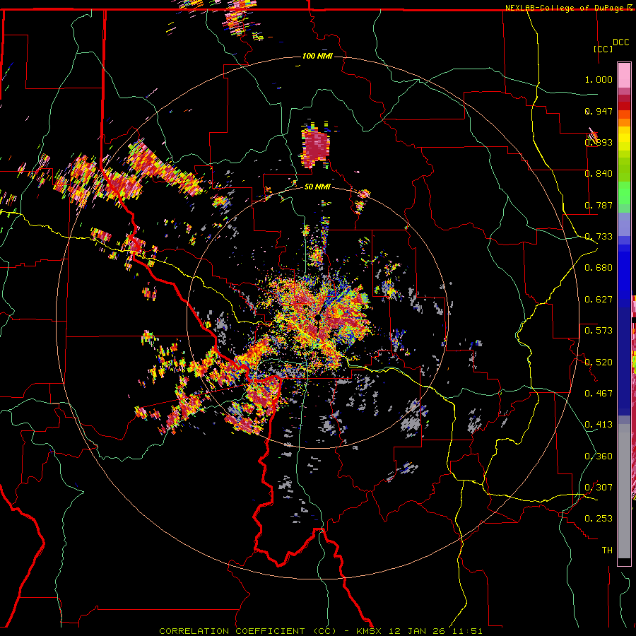Viewport: 636px width, 636px height.
Task: Select the 0.467 scale value
Action: [x=599, y=394]
